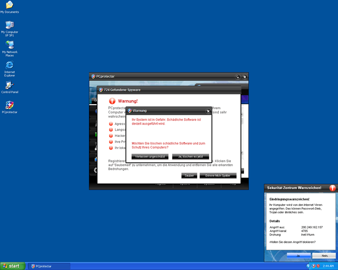Click the red security alert tray icon
The width and height of the screenshot is (338, 270).
pyautogui.click(x=318, y=266)
